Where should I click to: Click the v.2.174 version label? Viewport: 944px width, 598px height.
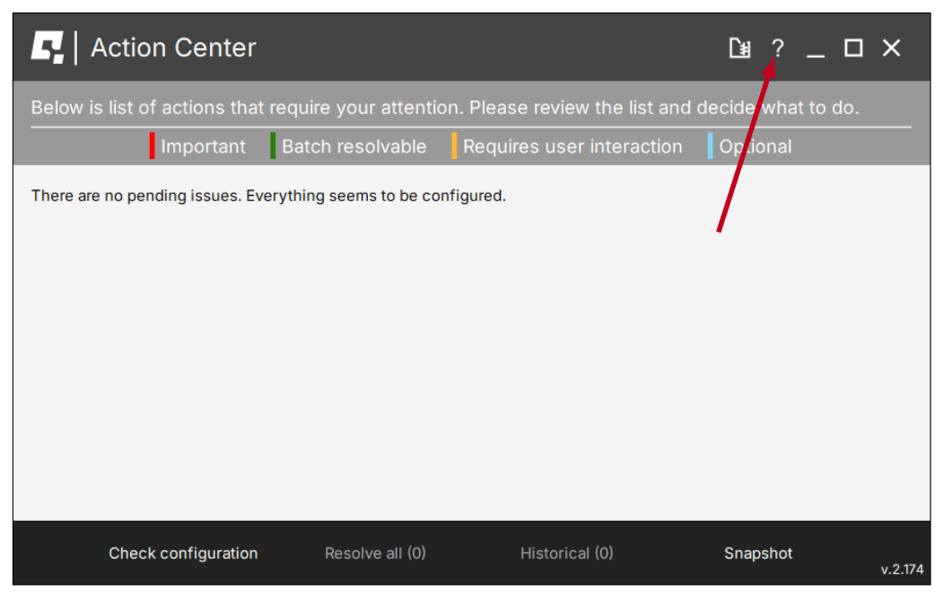pyautogui.click(x=901, y=569)
